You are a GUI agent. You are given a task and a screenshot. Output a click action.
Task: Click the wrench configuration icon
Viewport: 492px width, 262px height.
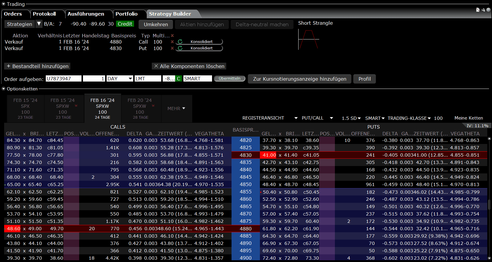point(483,10)
